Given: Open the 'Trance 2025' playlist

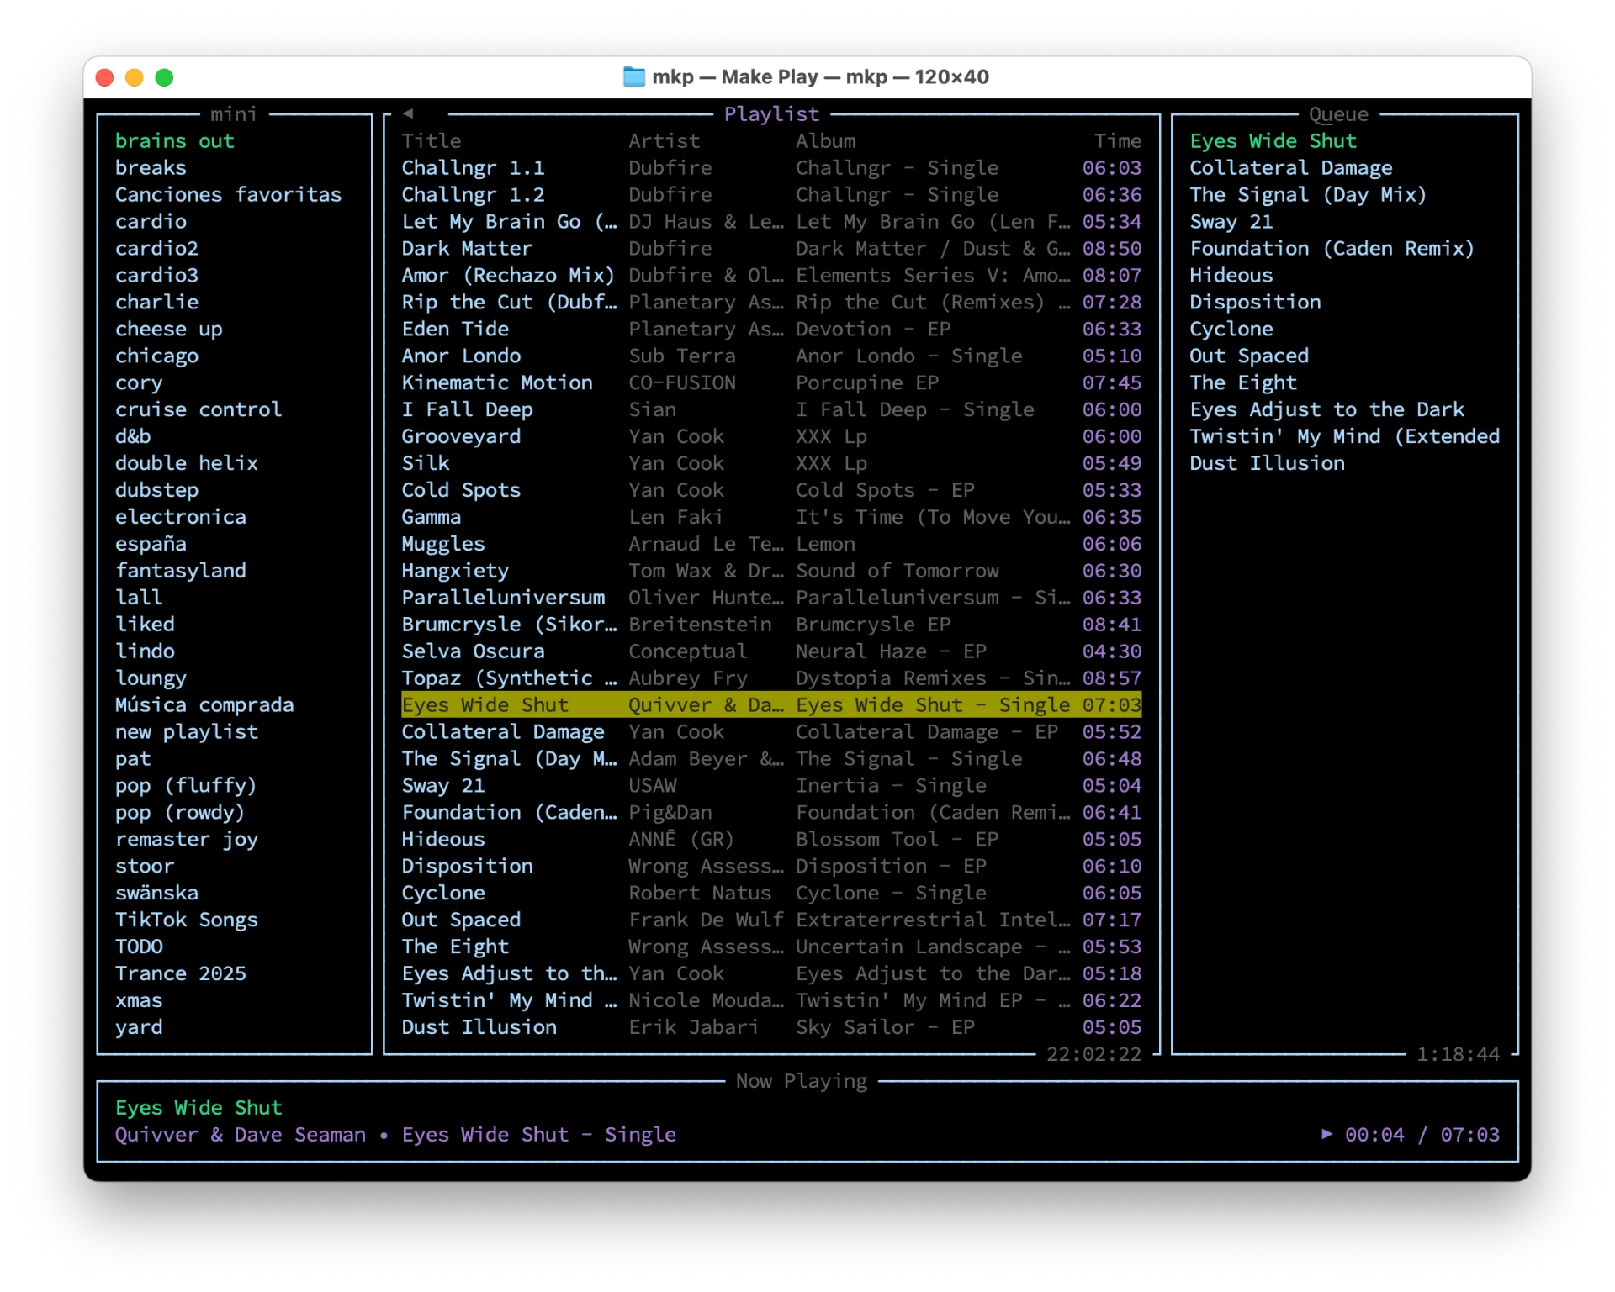Looking at the screenshot, I should (x=181, y=973).
